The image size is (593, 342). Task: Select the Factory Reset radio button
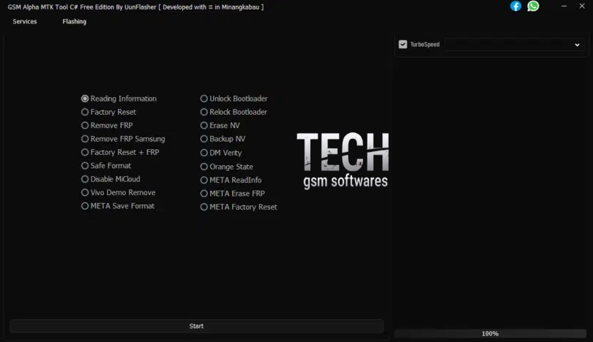108,112
